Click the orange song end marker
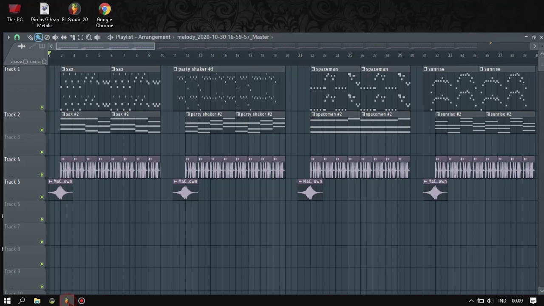Screen dimensions: 544x306 (x=490, y=43)
